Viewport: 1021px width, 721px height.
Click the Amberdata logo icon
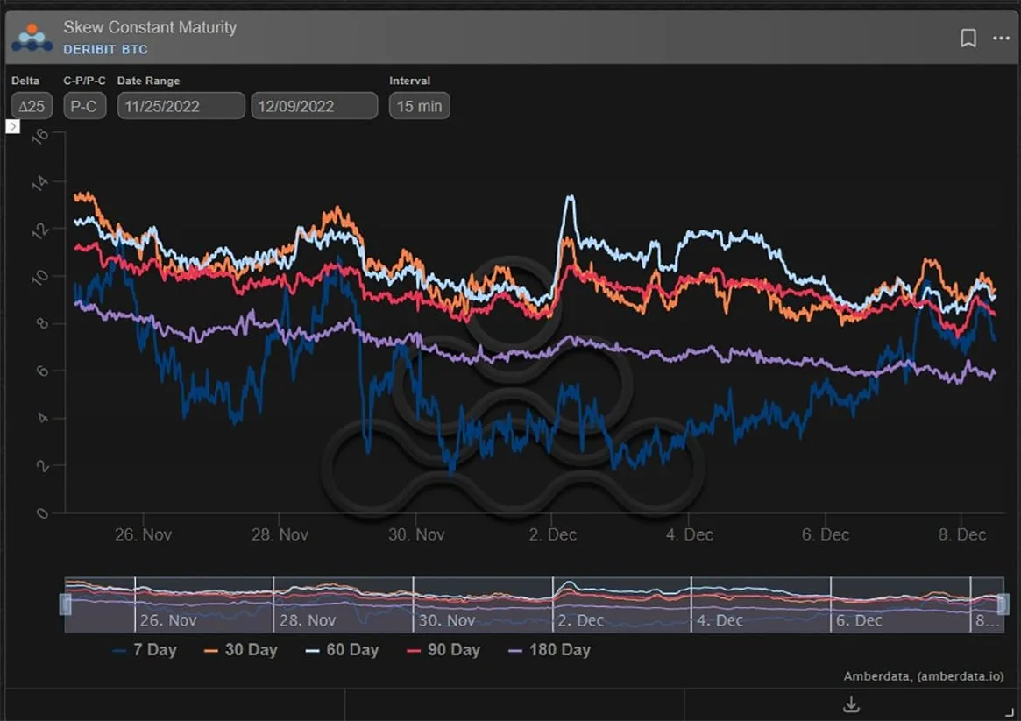32,37
